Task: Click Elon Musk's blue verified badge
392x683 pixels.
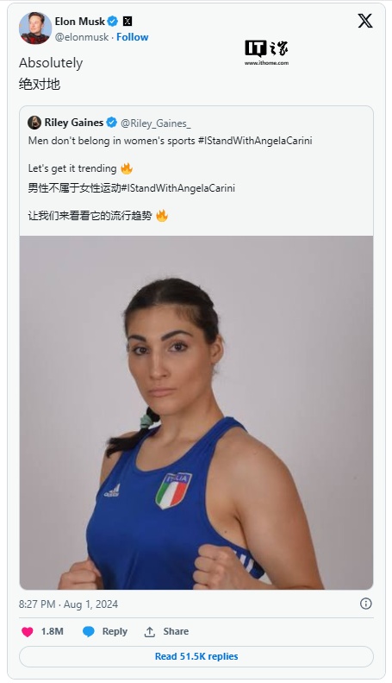Action: [x=113, y=21]
